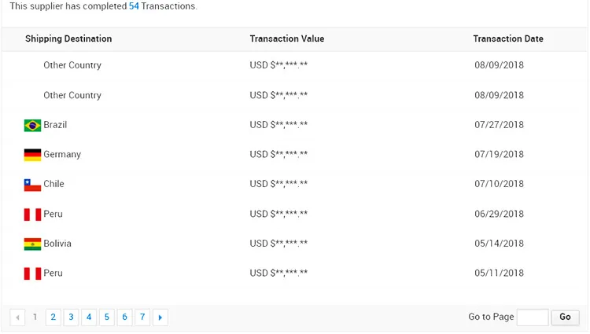
Task: Click the Peru flag dated 06/29/2018
Action: pos(32,215)
